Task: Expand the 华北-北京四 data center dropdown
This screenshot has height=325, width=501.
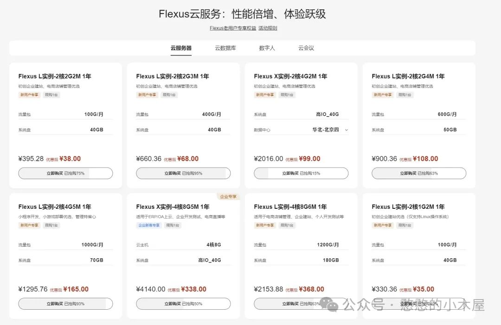Action: click(329, 130)
